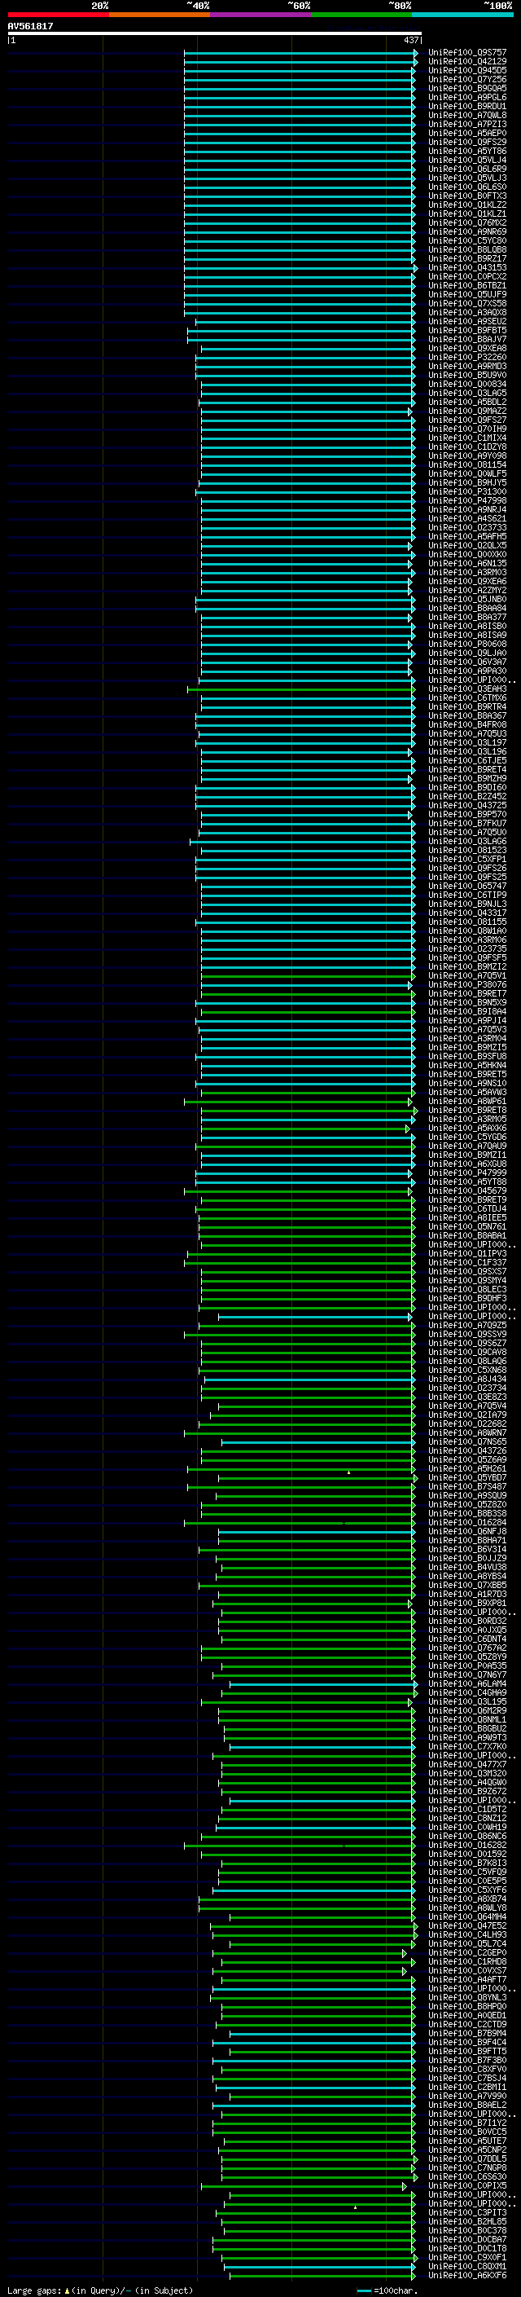Select hit label UniRef100_C9XOF1
Screen dimensions: 521x2297
(x=466, y=2257)
